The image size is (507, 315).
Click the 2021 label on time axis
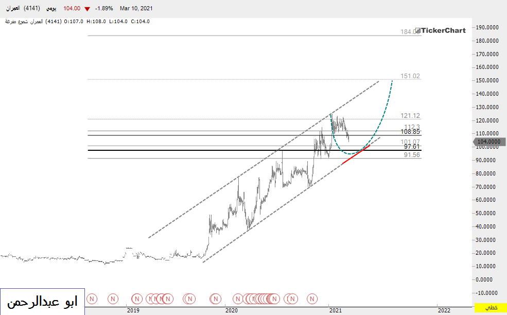335,310
